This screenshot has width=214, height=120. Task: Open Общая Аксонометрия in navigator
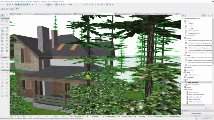coord(193,85)
